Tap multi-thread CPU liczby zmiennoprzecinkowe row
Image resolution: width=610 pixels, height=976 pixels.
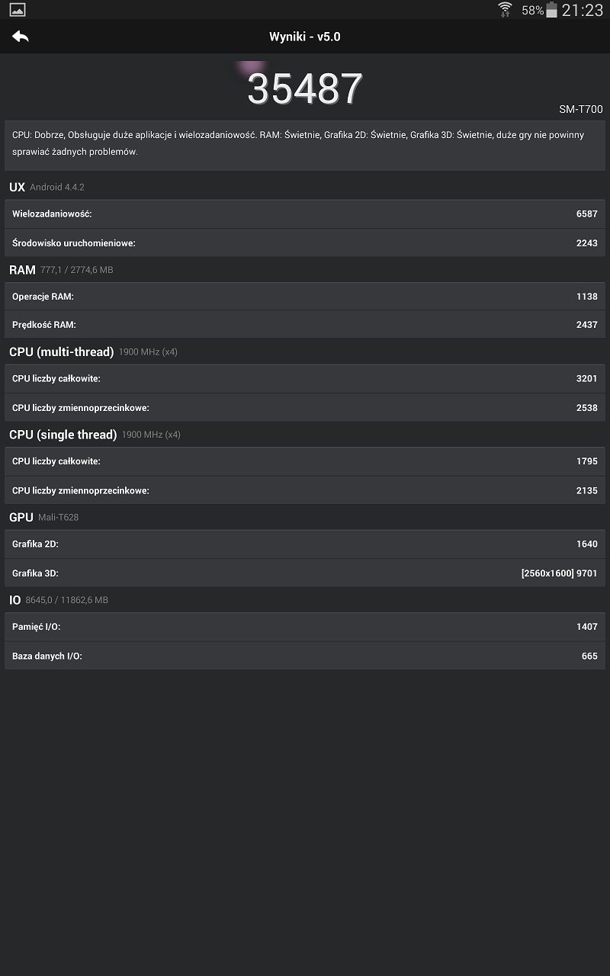click(x=305, y=408)
